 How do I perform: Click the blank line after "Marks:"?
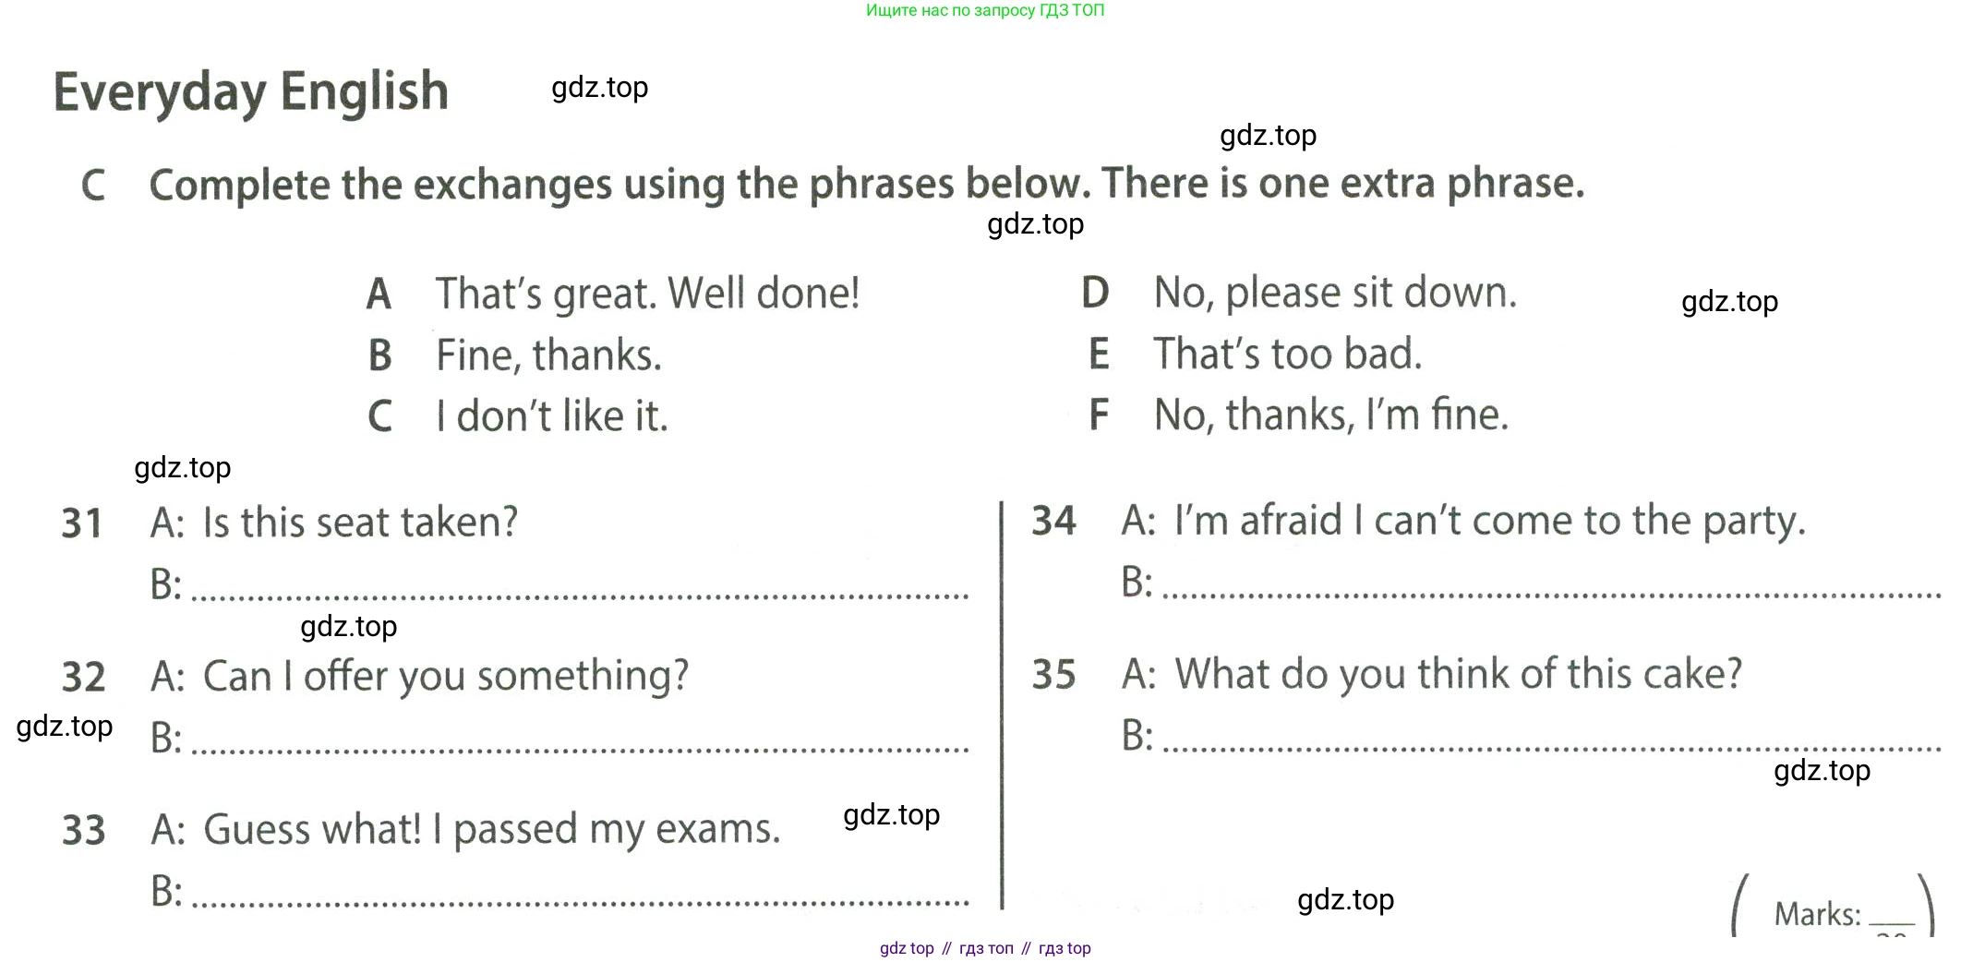(x=1892, y=918)
